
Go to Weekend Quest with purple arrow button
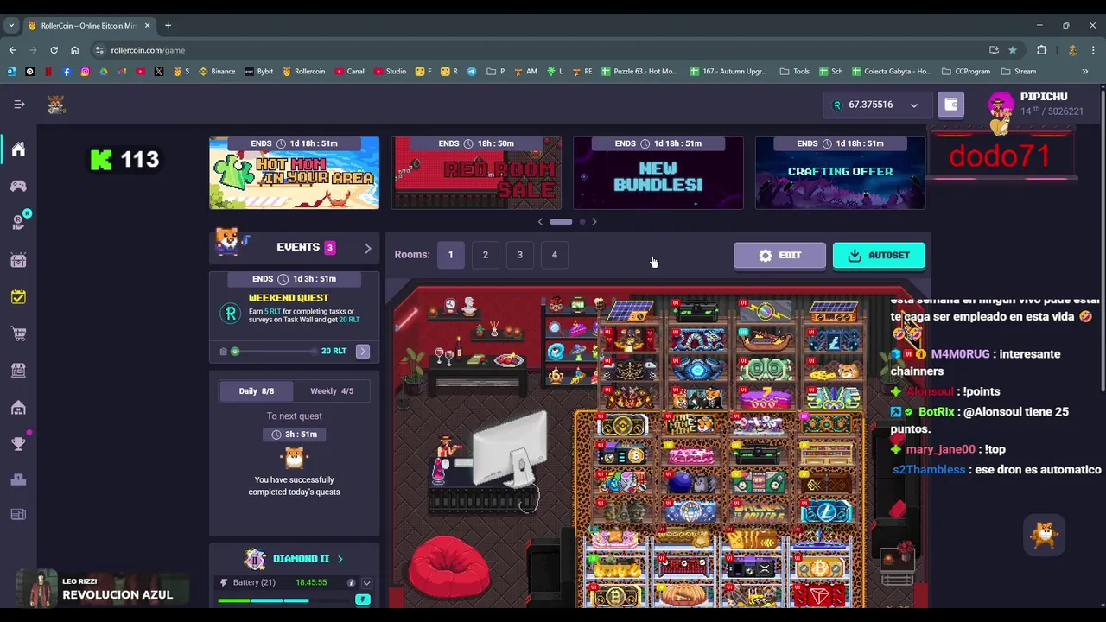click(x=363, y=351)
